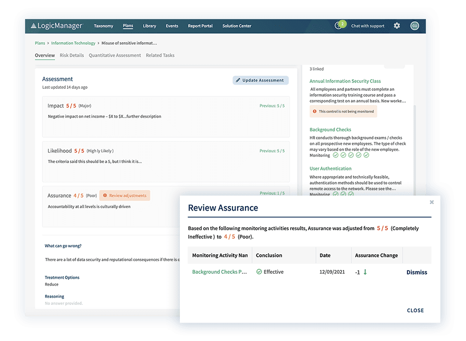Click the Impact 5 / 5 score
The height and width of the screenshot is (341, 466).
71,106
